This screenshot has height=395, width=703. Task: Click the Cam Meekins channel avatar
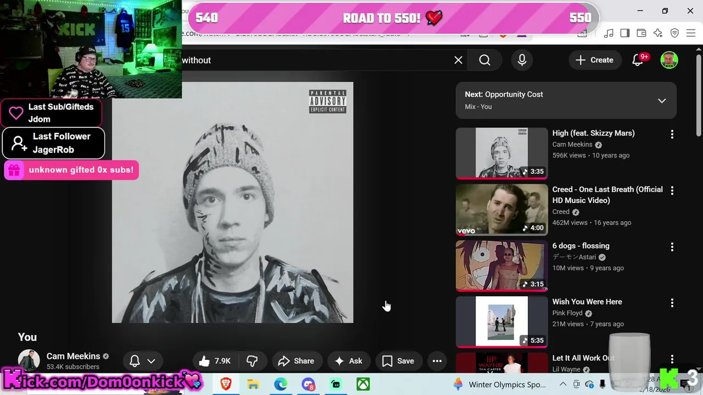[x=29, y=360]
